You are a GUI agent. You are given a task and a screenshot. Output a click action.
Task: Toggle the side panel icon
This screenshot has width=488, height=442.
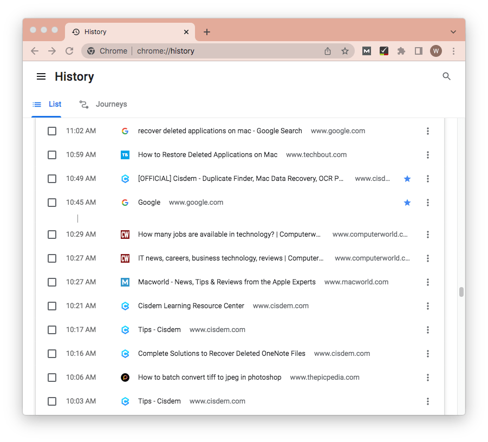pos(418,51)
